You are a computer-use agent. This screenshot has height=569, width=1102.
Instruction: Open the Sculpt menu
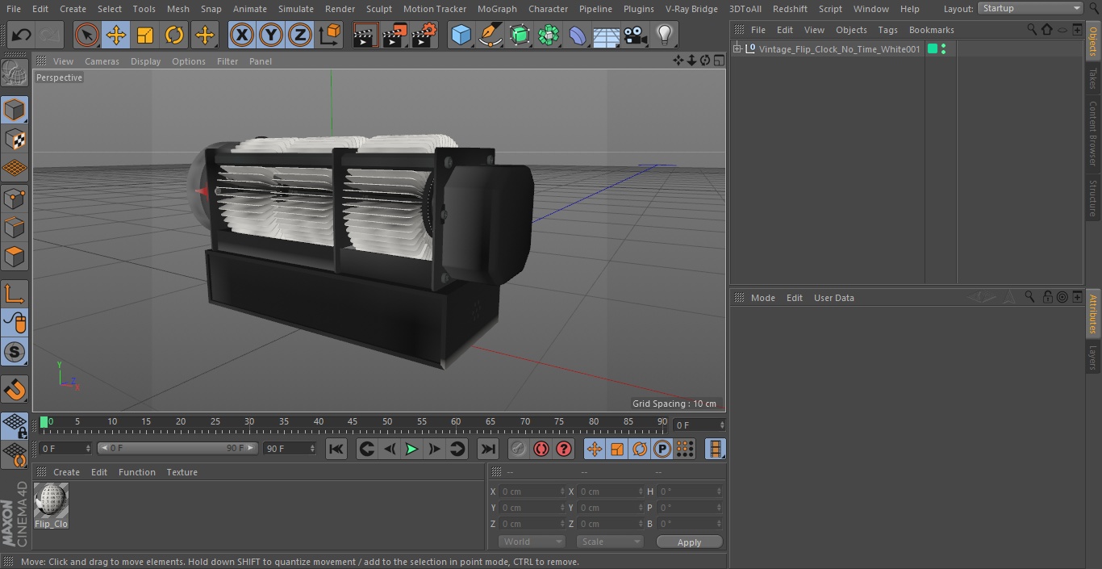[x=378, y=9]
